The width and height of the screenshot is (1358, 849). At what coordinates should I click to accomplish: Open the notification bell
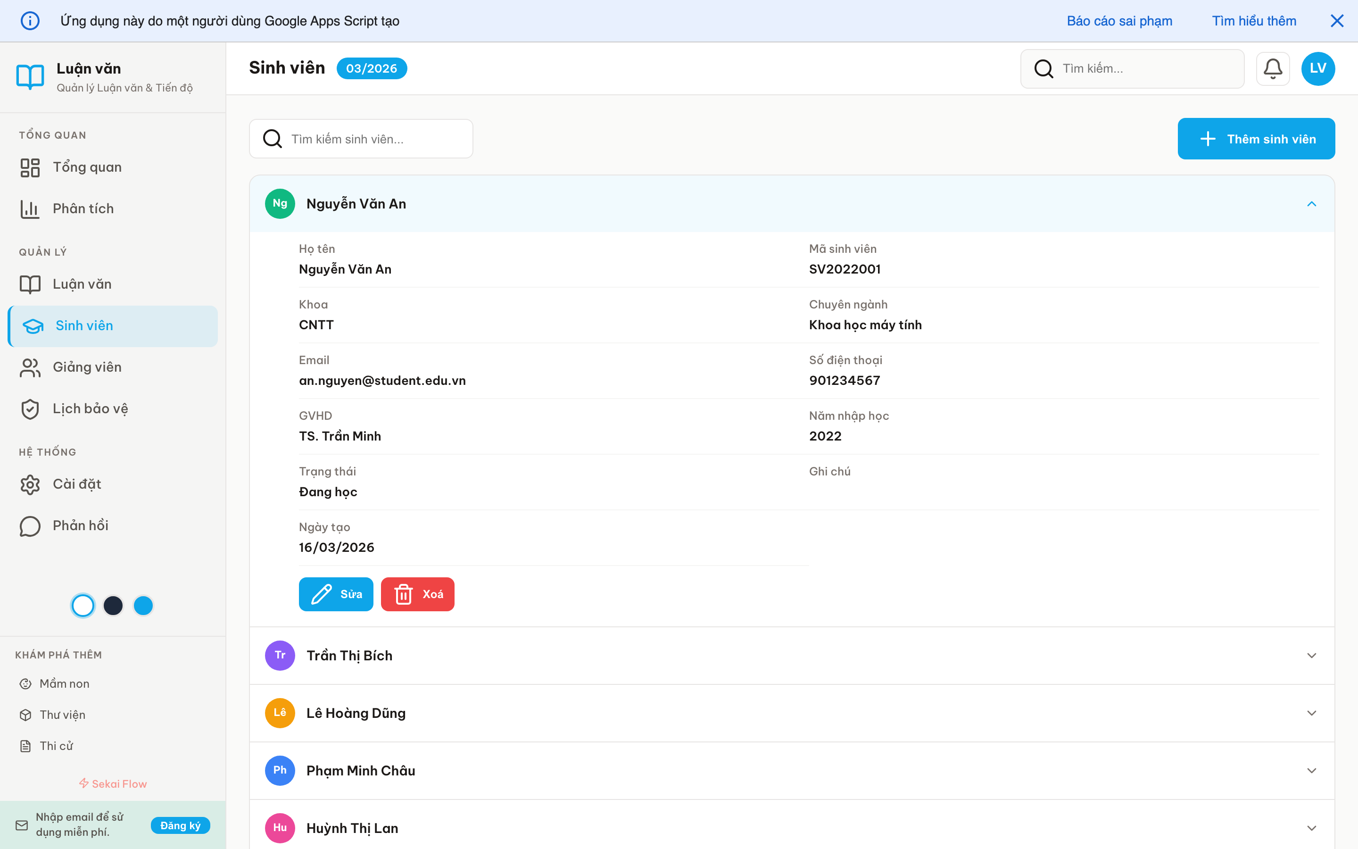[1273, 68]
